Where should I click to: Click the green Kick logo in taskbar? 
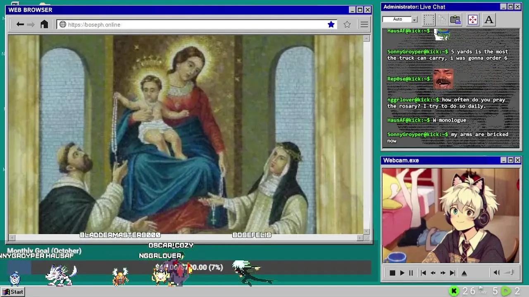(454, 291)
